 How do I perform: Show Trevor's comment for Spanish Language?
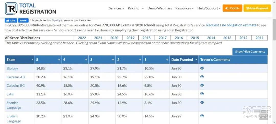[x=202, y=102]
